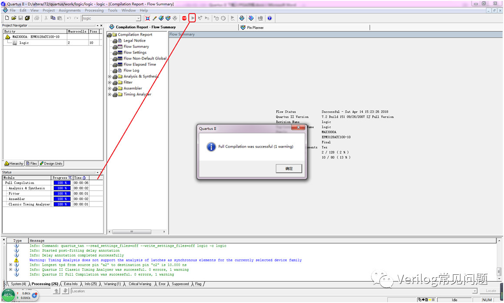Switch to the Design Units tab

pyautogui.click(x=51, y=164)
